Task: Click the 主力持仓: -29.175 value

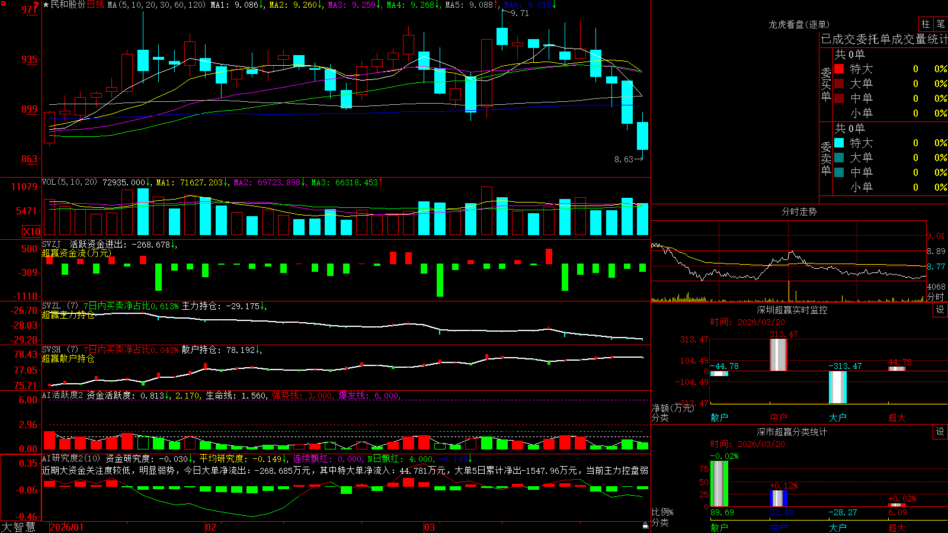Action: 221,306
